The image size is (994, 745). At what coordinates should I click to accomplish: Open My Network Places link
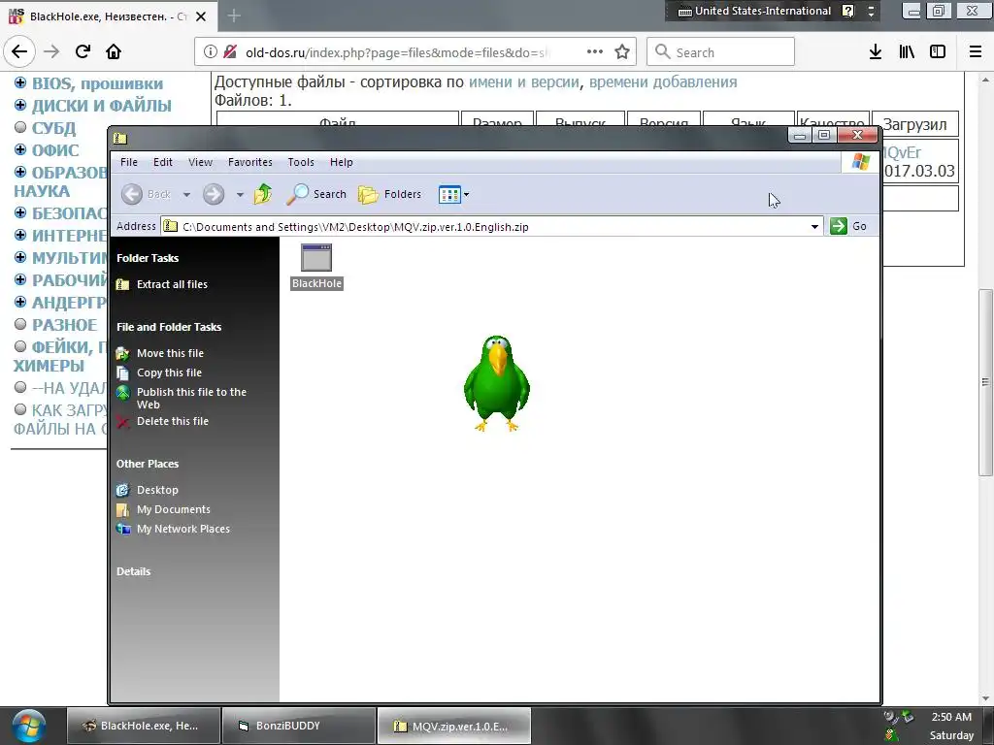[173, 529]
